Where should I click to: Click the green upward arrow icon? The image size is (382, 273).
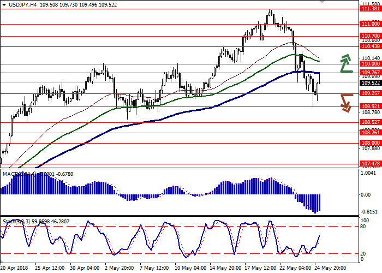pos(345,63)
